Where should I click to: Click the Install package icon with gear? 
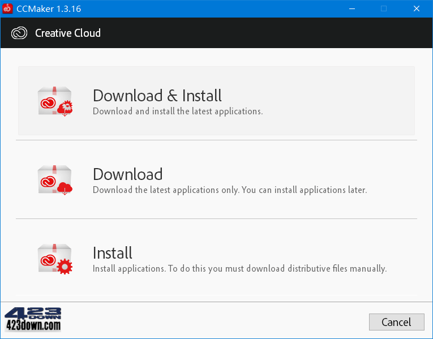coord(55,259)
